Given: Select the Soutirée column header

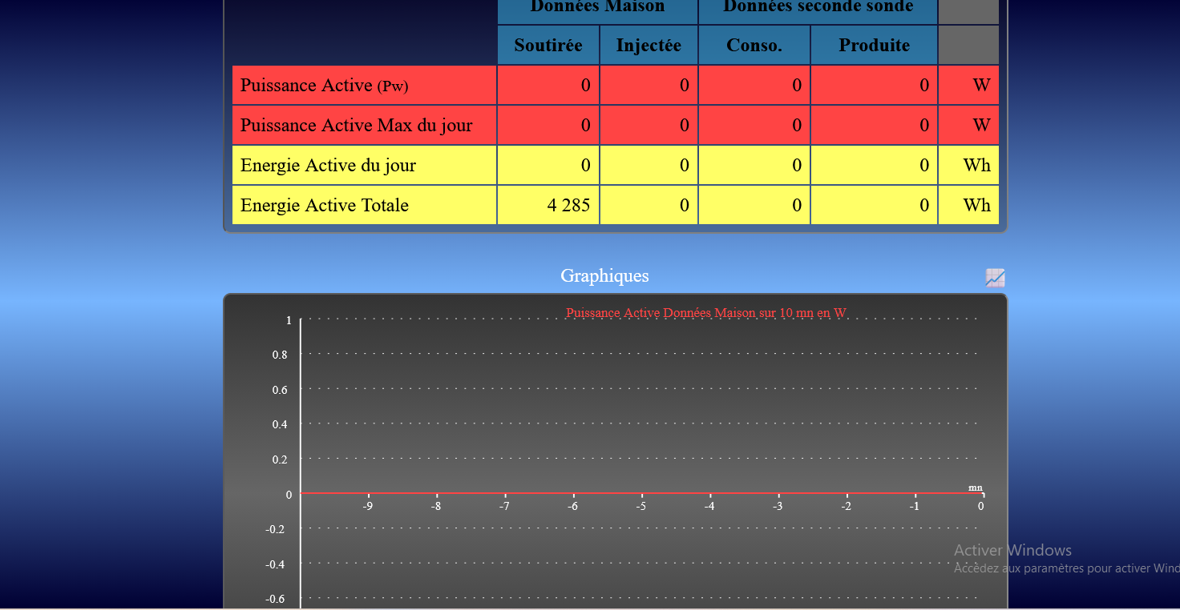Looking at the screenshot, I should click(x=548, y=46).
